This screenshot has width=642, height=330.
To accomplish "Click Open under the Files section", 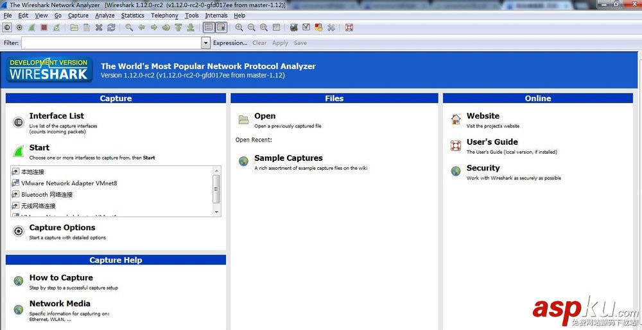I will (x=265, y=116).
